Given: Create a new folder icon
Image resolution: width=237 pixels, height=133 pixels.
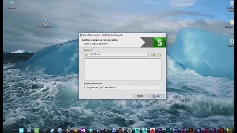Looking at the screenshot, I should click(159, 55).
